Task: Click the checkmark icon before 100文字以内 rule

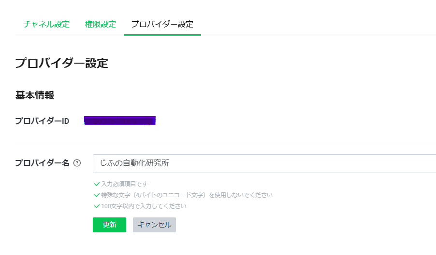Action: click(x=97, y=206)
